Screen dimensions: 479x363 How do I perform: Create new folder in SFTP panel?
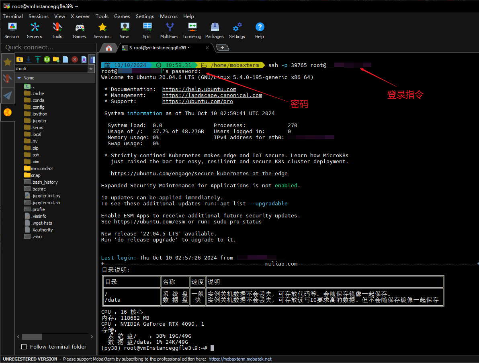[x=56, y=59]
